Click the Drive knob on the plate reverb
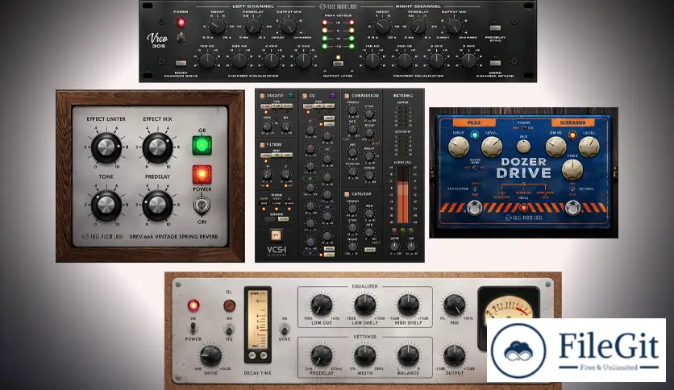 210,355
